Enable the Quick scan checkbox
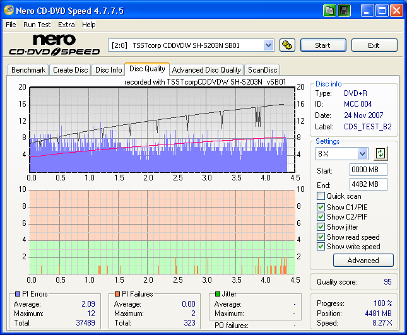 tap(321, 196)
